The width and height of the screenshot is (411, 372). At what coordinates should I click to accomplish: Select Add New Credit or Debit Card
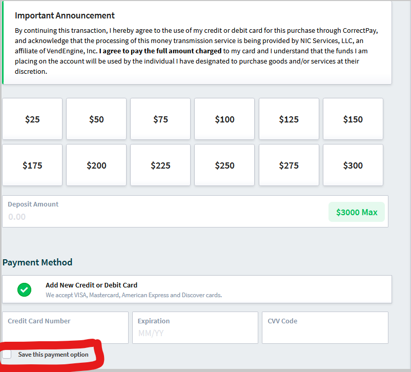[x=91, y=285]
